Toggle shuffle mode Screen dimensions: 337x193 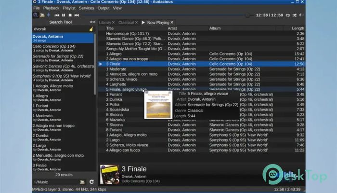pos(295,15)
